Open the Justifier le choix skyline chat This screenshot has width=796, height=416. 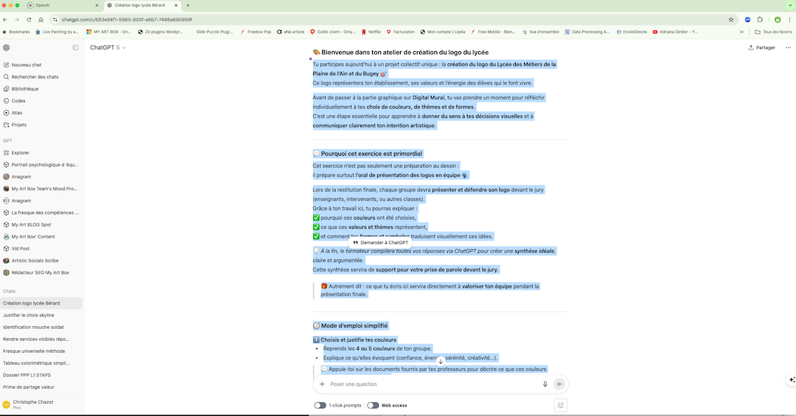38,315
